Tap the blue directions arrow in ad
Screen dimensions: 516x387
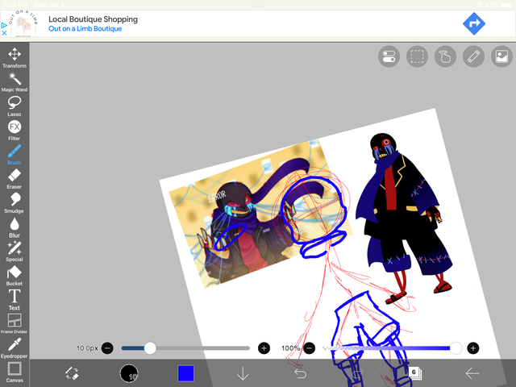(x=474, y=23)
